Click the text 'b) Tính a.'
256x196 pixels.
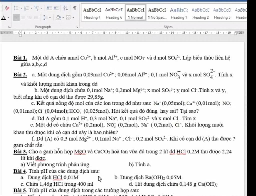[140, 165]
